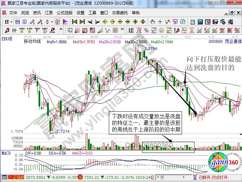242x182 pixels.
Task: Click the red zigzag nodes line icon
Action: coord(167,22)
